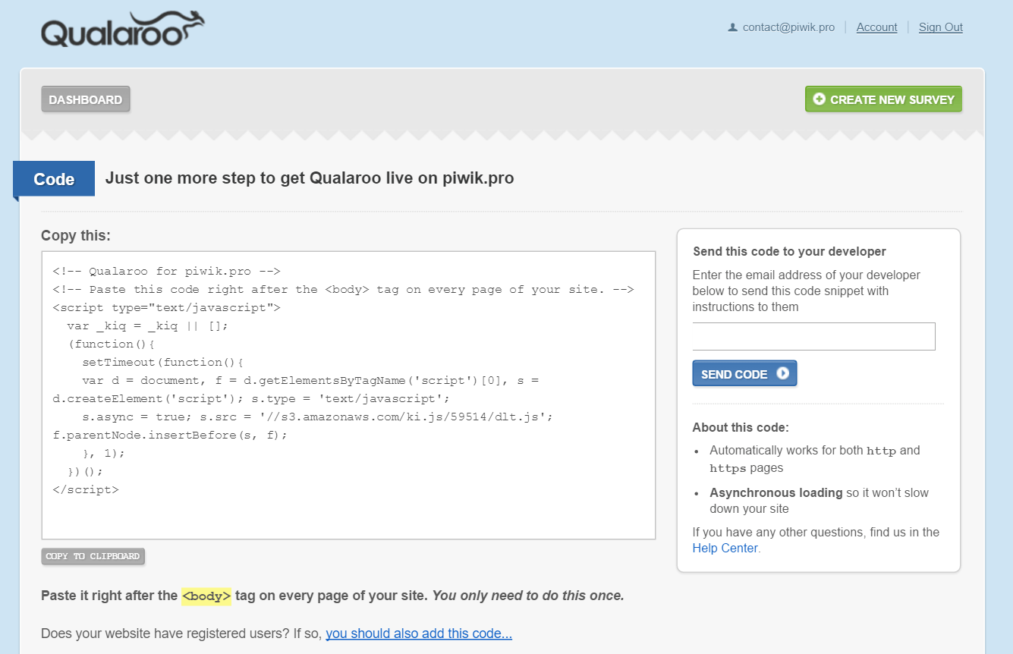Open the Account link
Viewport: 1013px width, 654px height.
coord(876,27)
